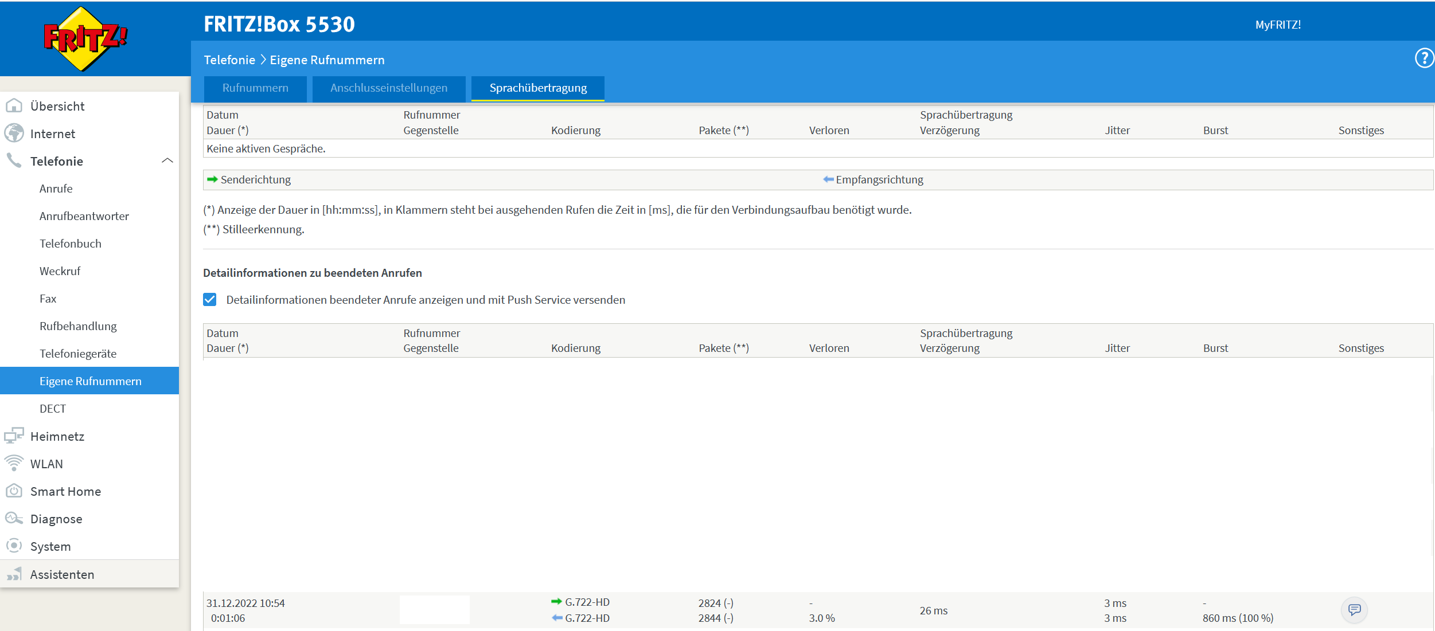Select the Sprachübertragung tab

538,88
